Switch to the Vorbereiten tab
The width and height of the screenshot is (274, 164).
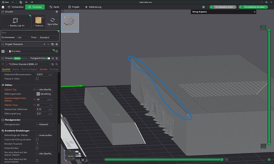[x=15, y=7]
